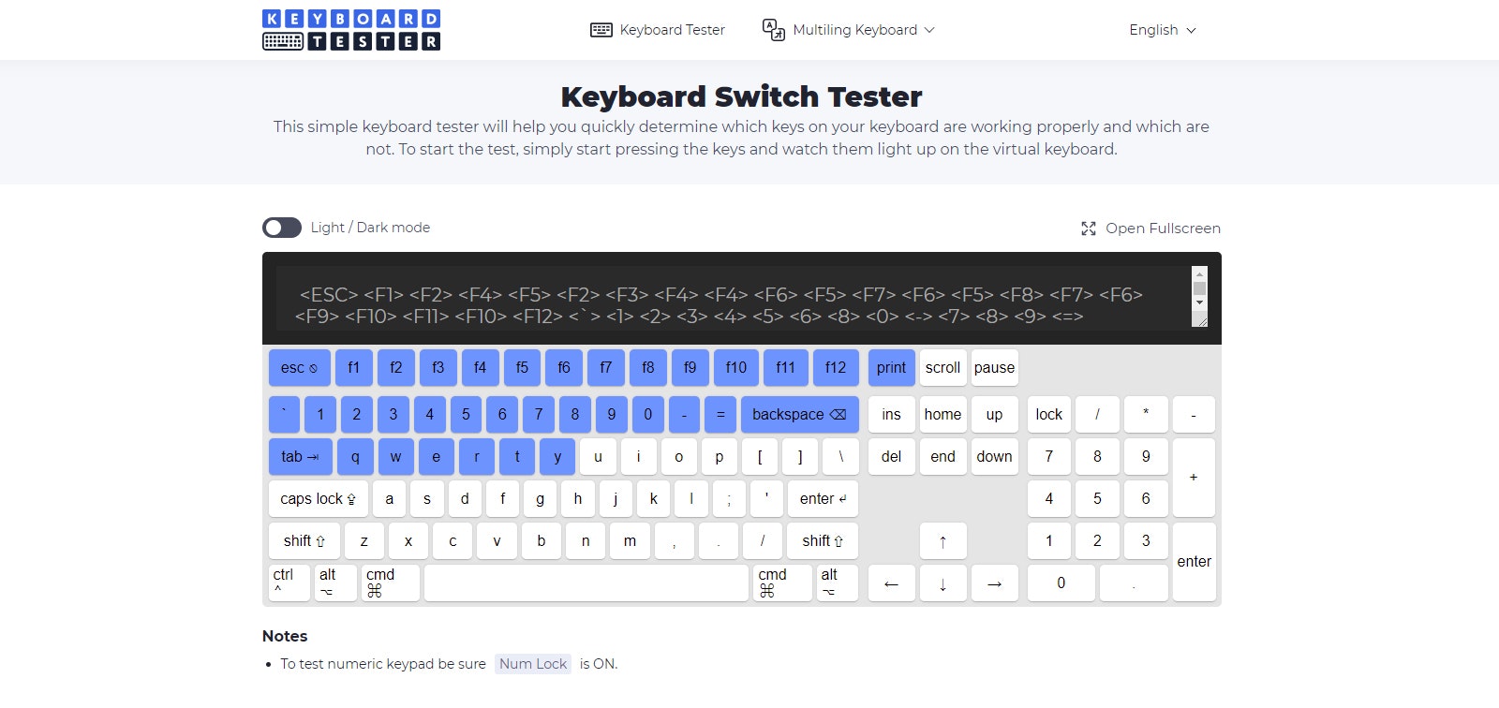Click the left arrow key
1499x708 pixels.
[891, 583]
